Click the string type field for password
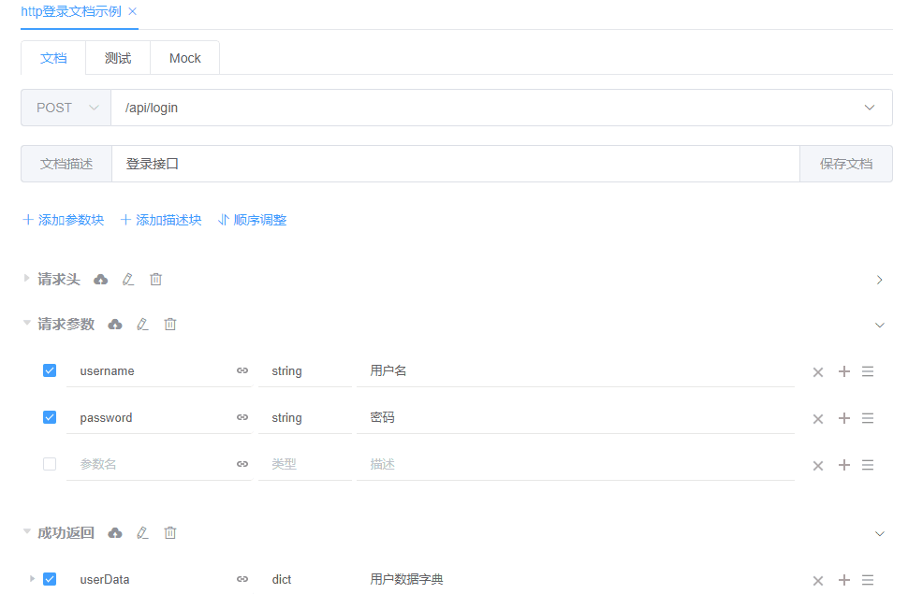This screenshot has width=908, height=594. 305,418
